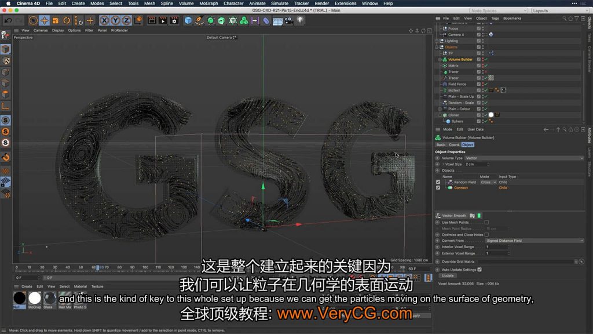Open the MoGraph menu
Screen dimensions: 593x334
click(208, 3)
